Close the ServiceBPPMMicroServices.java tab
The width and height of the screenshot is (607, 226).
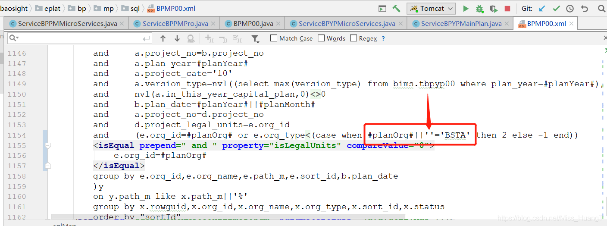(x=122, y=24)
